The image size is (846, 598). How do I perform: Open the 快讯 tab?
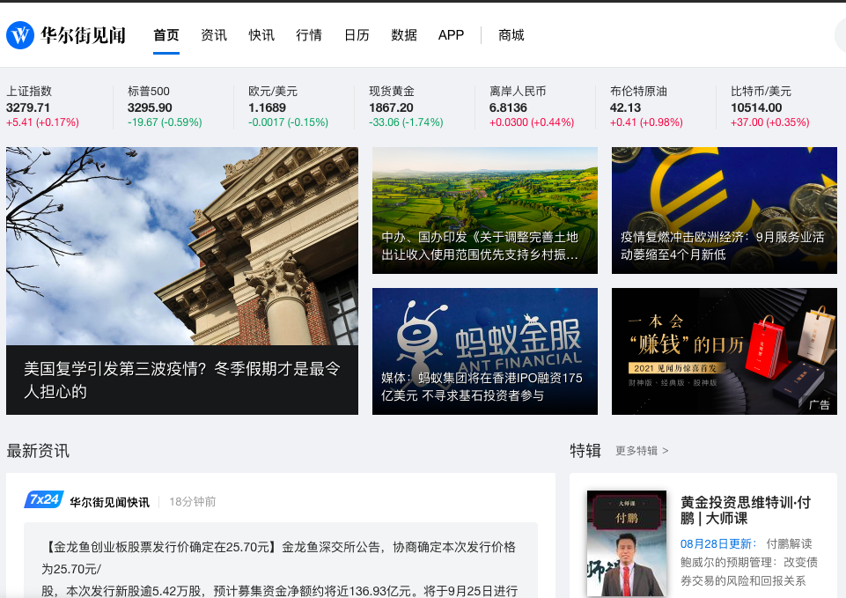tap(261, 35)
